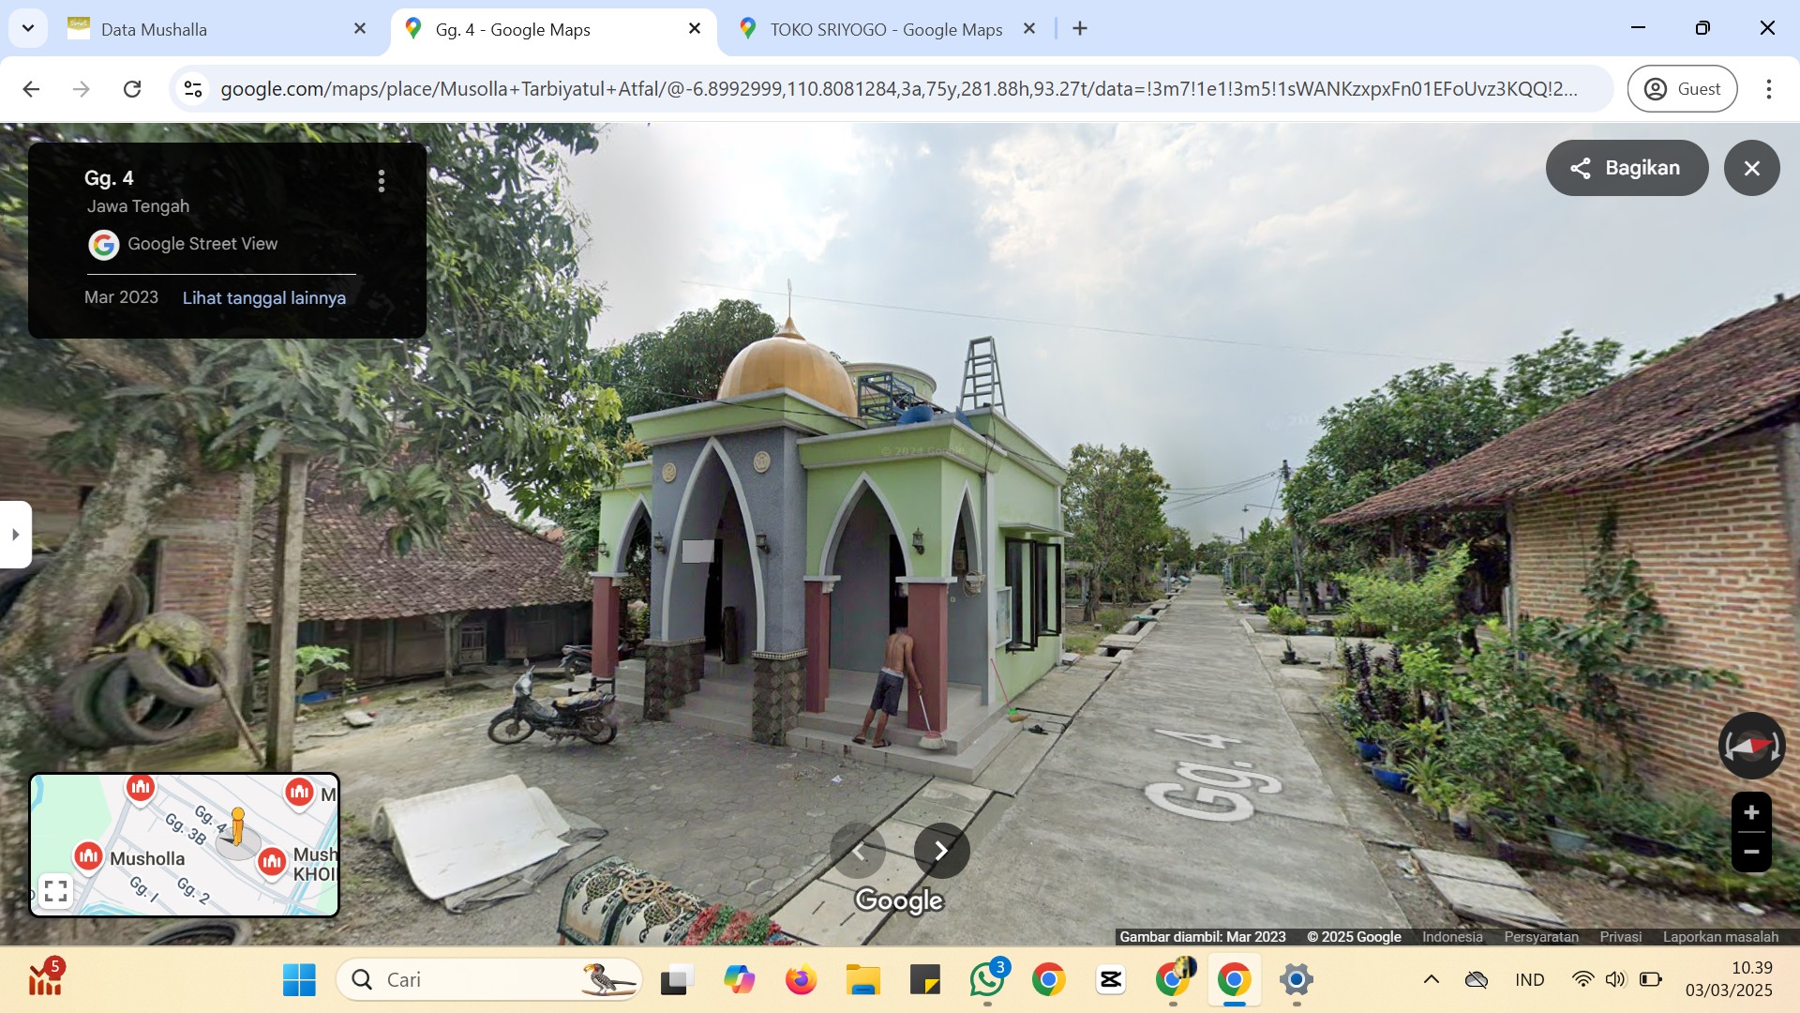This screenshot has height=1013, width=1800.
Task: Open Settings gear app in the taskbar
Action: pyautogui.click(x=1296, y=980)
